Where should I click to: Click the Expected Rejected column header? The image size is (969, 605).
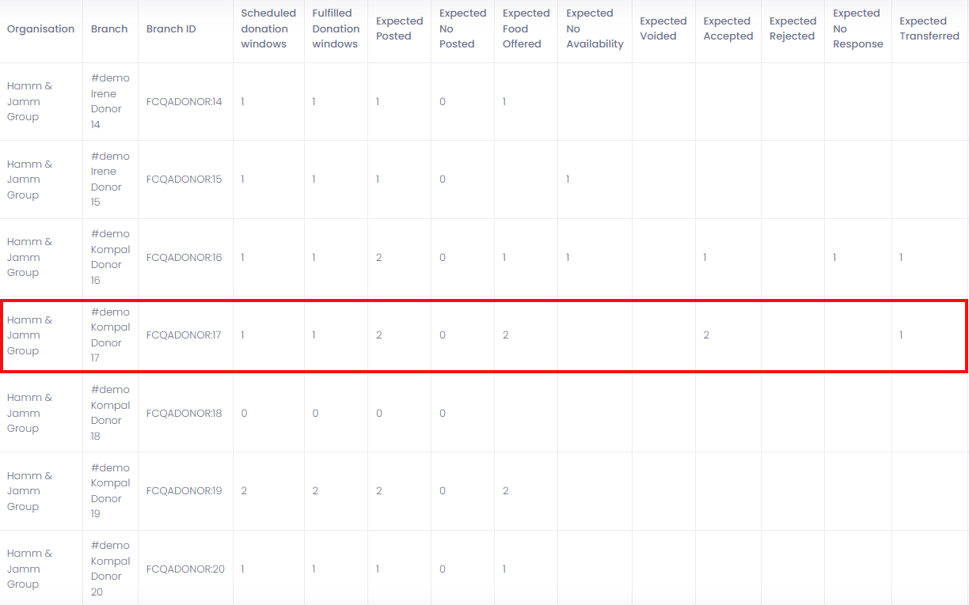792,29
